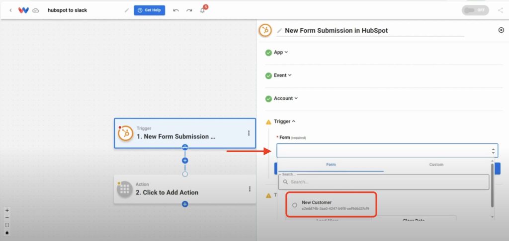Viewport: 509px width, 241px height.
Task: Click the trigger node's bottom connector handle
Action: (185, 147)
